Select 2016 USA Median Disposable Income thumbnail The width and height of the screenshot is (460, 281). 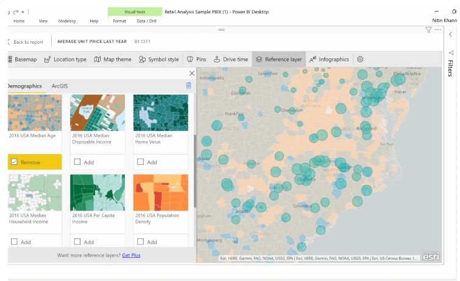[97, 113]
